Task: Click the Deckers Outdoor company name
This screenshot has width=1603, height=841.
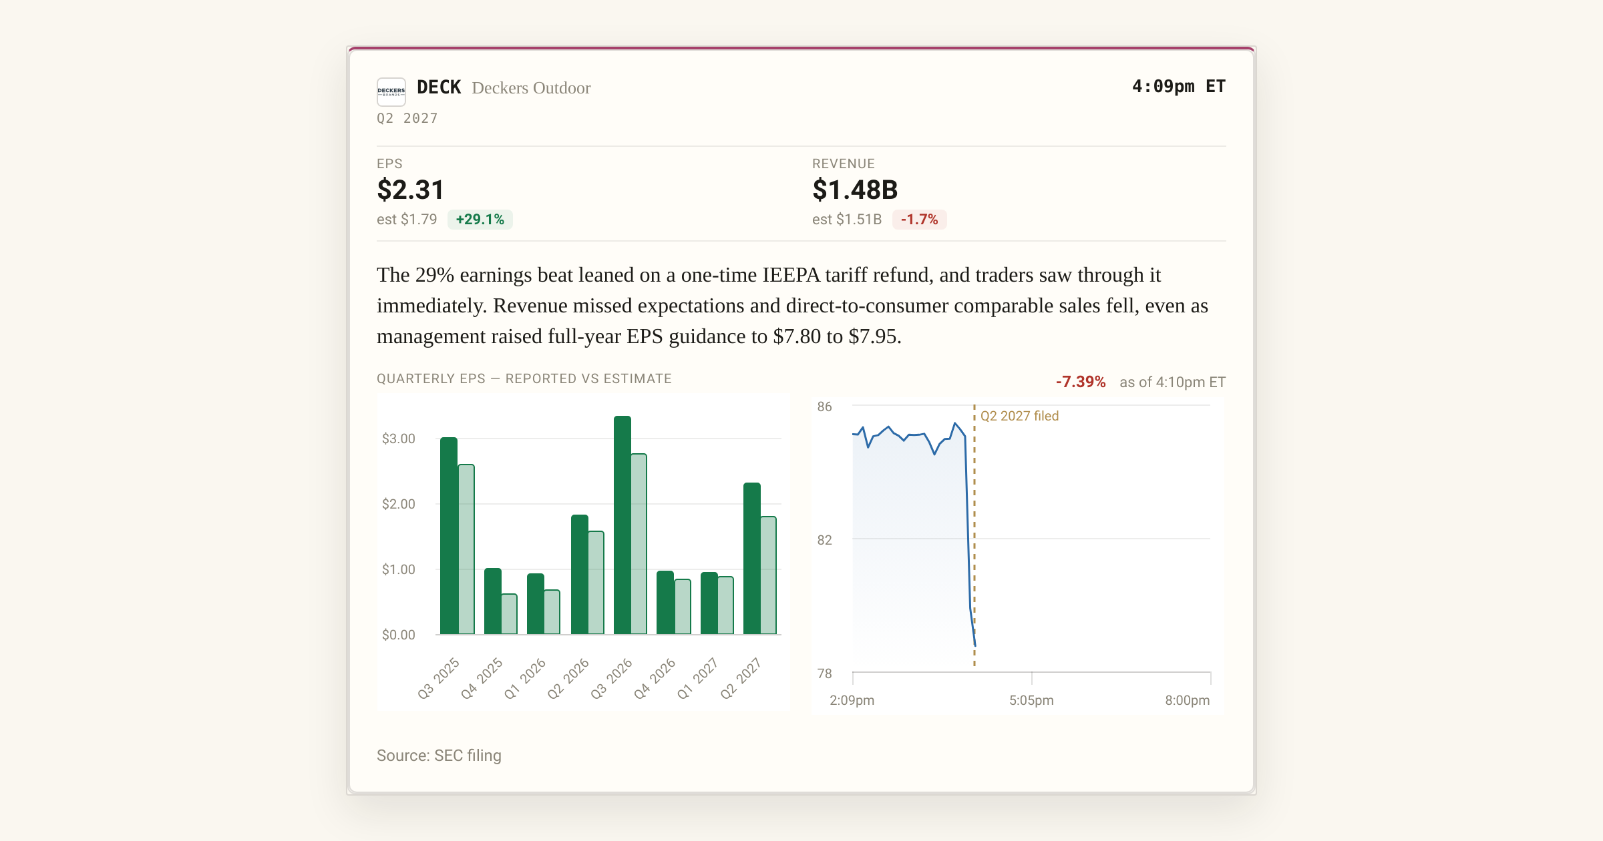Action: [x=531, y=88]
